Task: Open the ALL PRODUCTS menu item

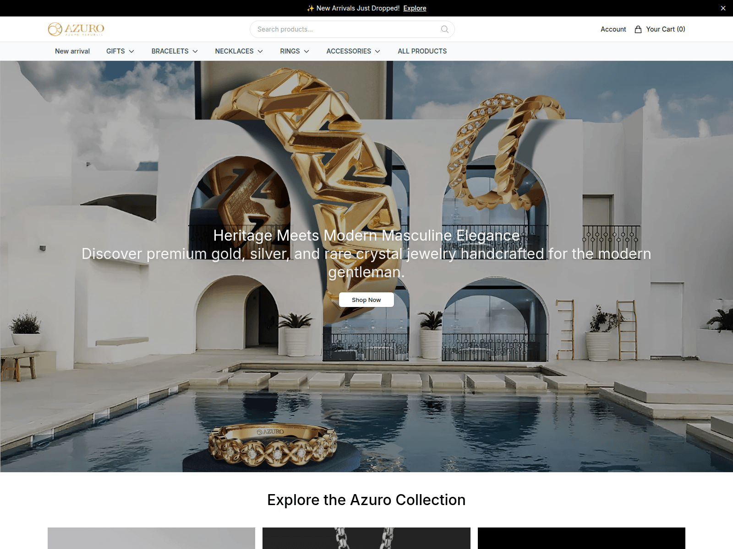Action: [x=422, y=51]
